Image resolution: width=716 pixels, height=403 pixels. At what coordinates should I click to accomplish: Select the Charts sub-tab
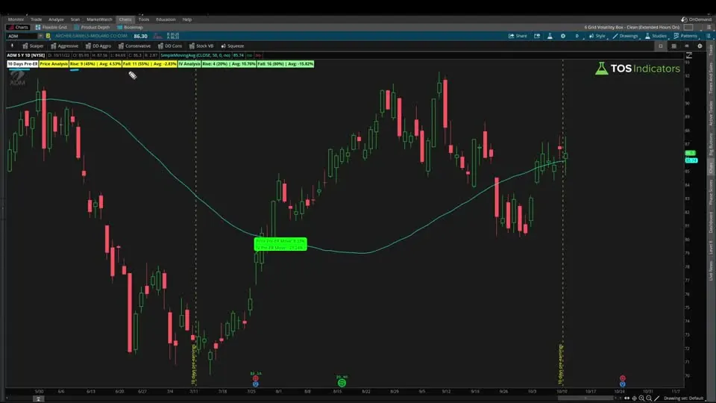(x=18, y=27)
